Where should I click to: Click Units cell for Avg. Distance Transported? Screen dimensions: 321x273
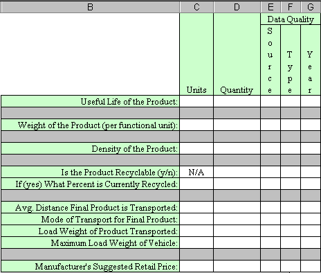pyautogui.click(x=196, y=207)
